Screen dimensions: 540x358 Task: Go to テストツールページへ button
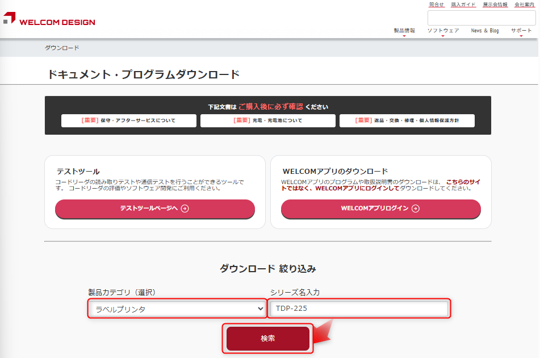[155, 209]
